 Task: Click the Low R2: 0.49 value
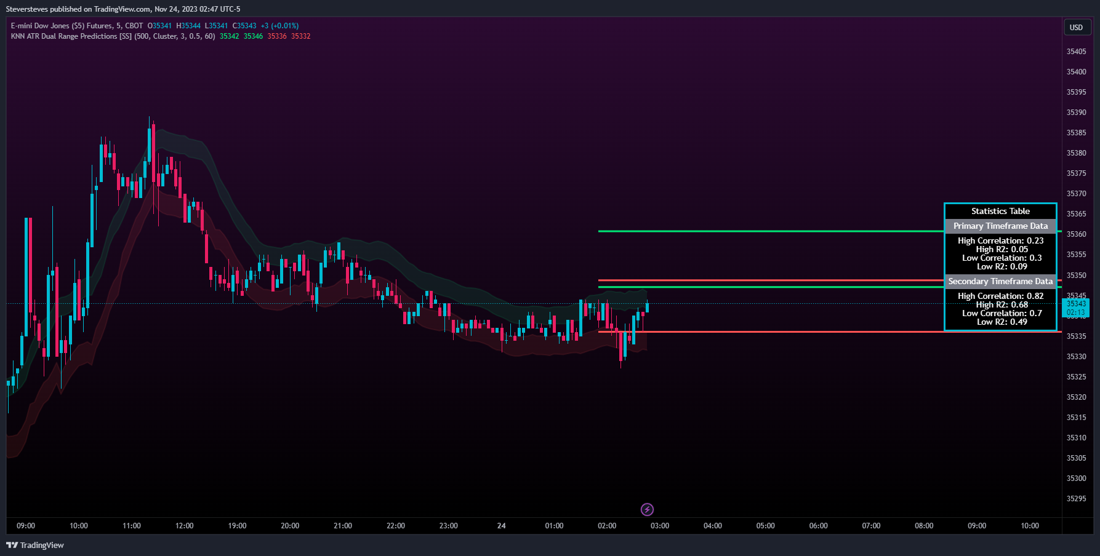click(x=1002, y=322)
